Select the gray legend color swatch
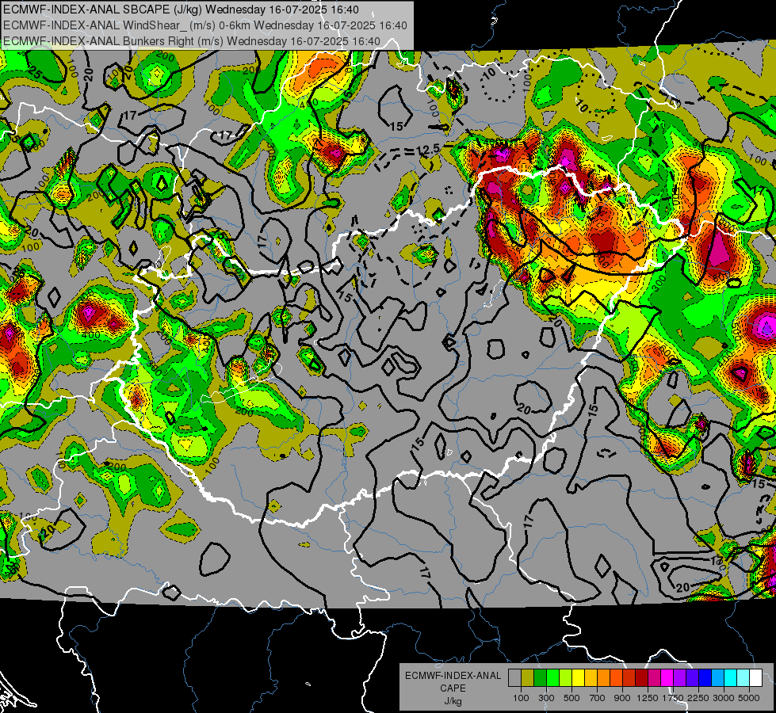This screenshot has width=776, height=713. coord(515,678)
